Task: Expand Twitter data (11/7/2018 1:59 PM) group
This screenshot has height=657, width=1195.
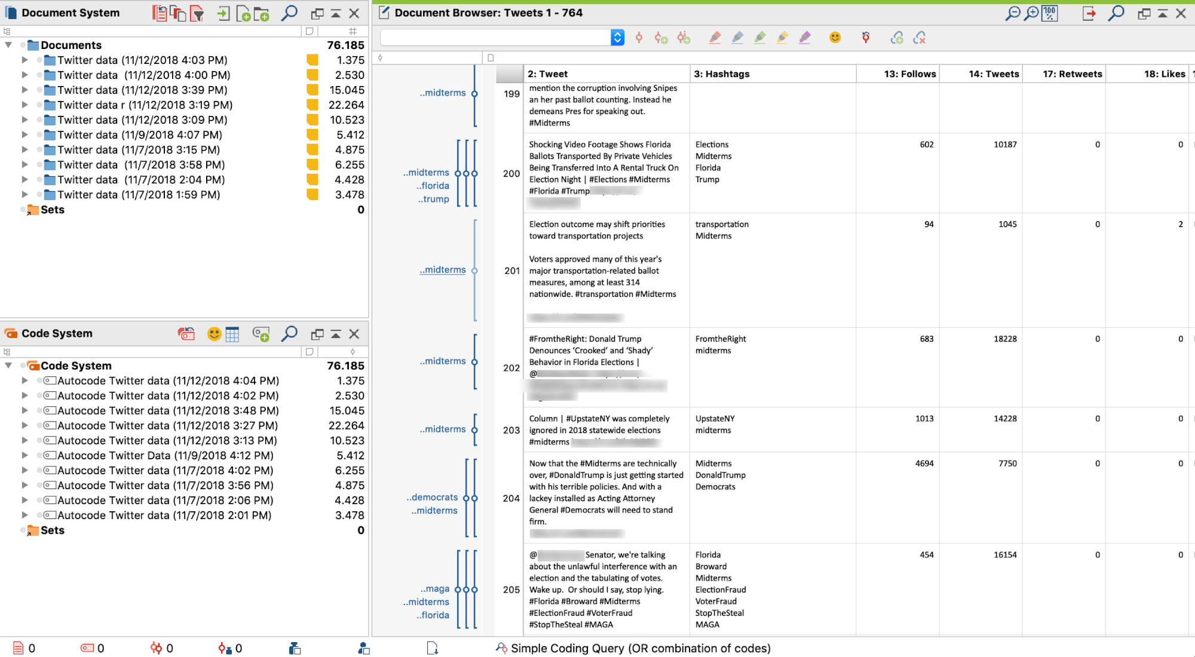Action: click(24, 194)
